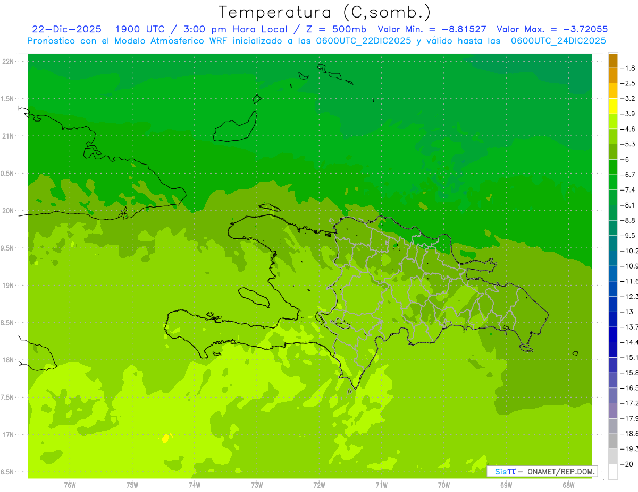This screenshot has height=492, width=638.
Task: Click the "-8.1" colorbar value
Action: tap(628, 205)
